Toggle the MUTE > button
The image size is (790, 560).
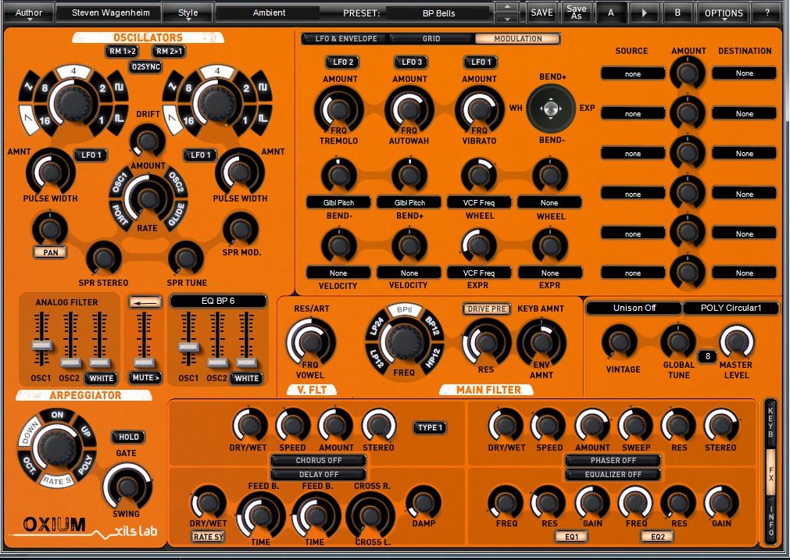point(145,378)
